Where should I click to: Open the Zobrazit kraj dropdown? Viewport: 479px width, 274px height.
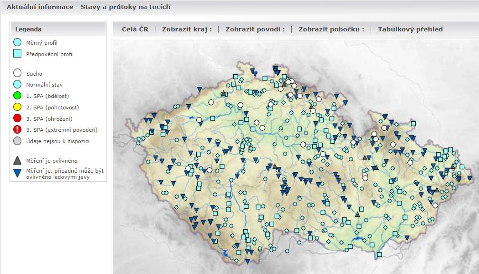187,29
